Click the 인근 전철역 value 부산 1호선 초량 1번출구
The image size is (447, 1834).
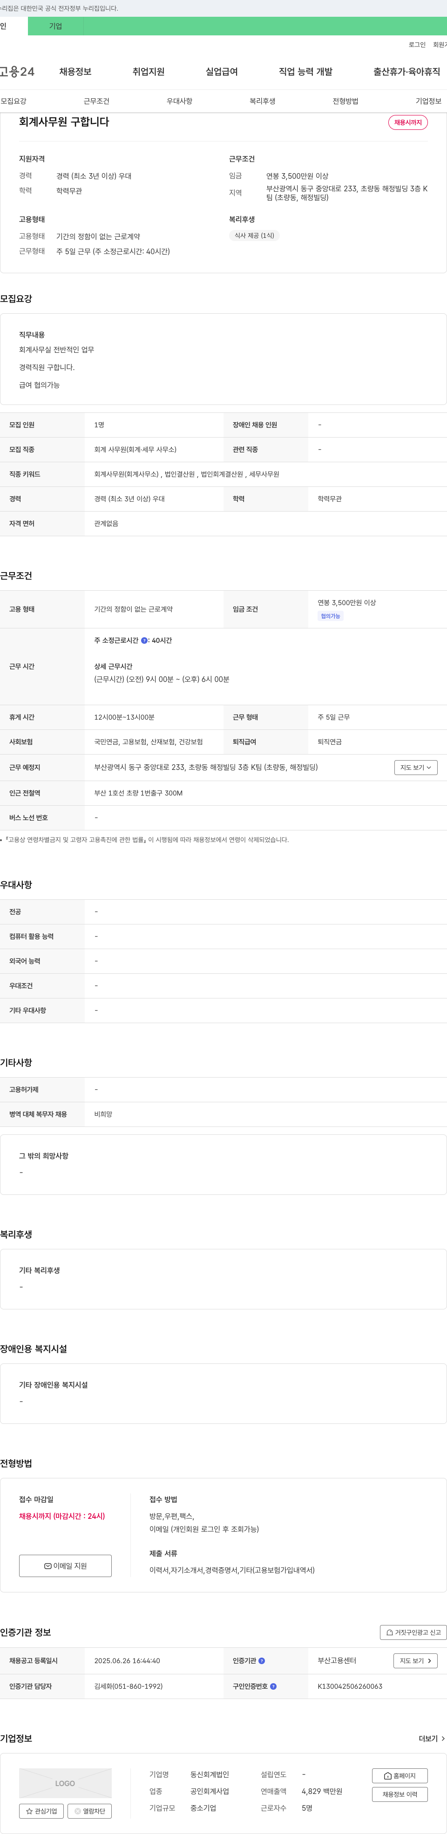click(138, 792)
